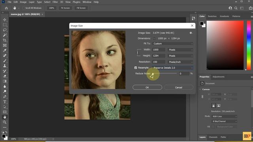Toggle Scroll All Windows checkbox
253x142 pixels.
(x=24, y=8)
